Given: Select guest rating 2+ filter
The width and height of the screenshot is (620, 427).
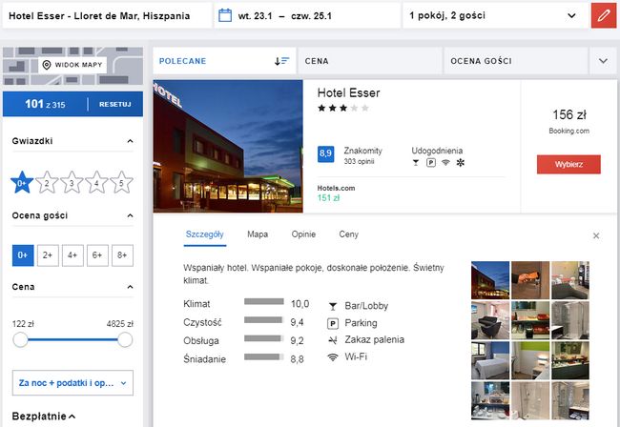Looking at the screenshot, I should click(48, 255).
